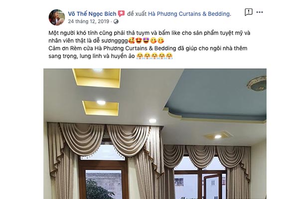Image resolution: width=299 pixels, height=199 pixels.
Task: Click the first line of the post text
Action: point(149,33)
